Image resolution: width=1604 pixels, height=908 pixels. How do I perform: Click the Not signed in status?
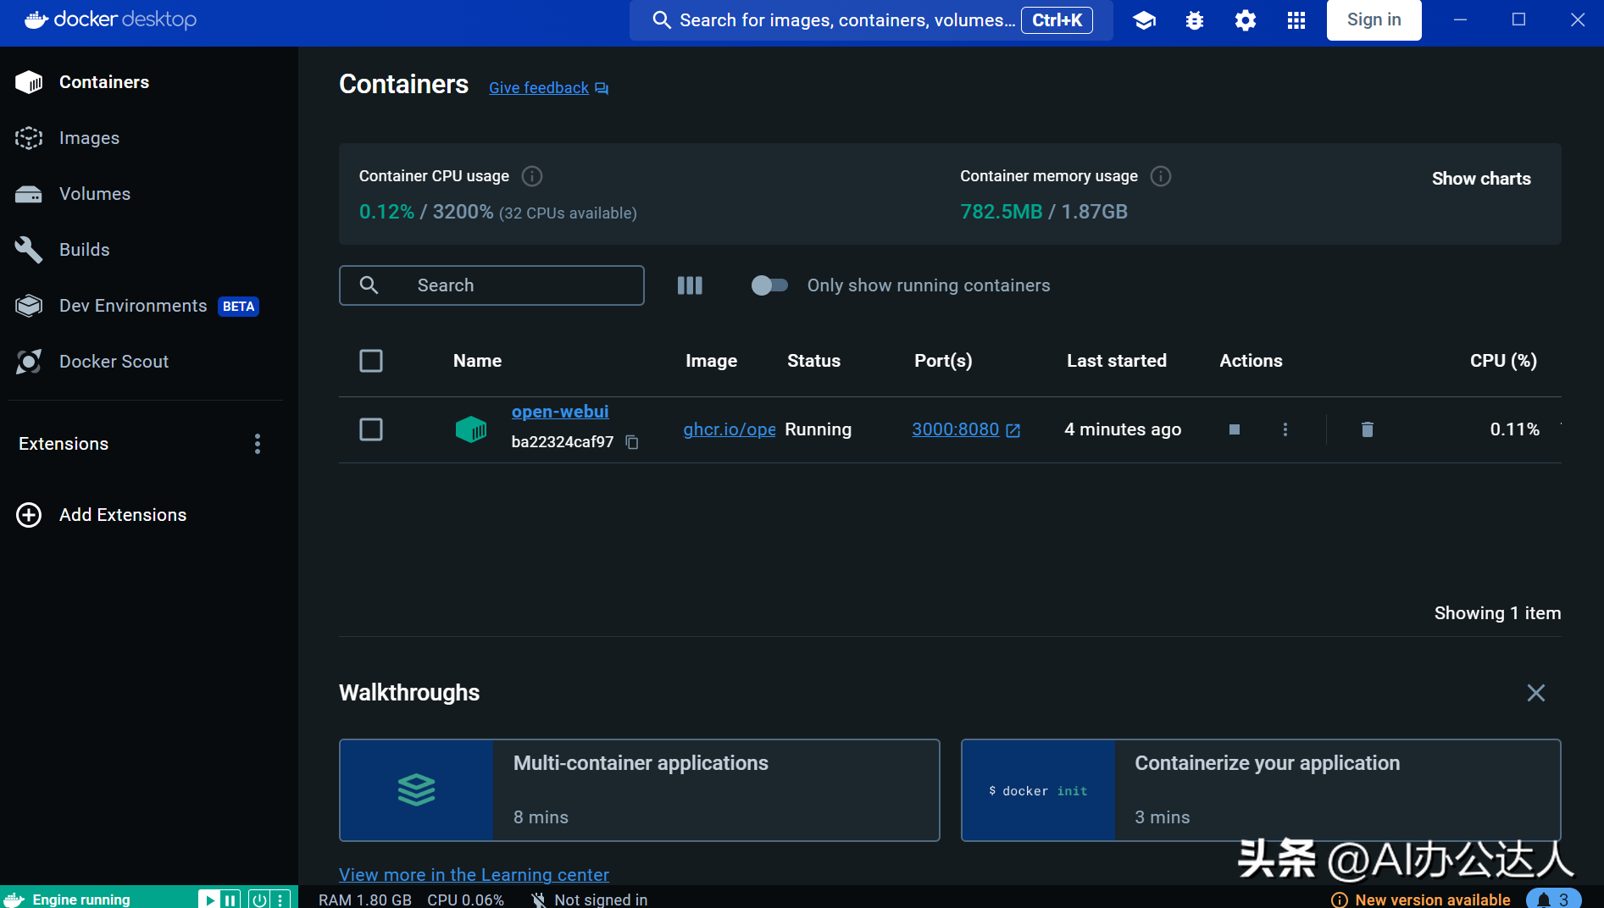590,900
